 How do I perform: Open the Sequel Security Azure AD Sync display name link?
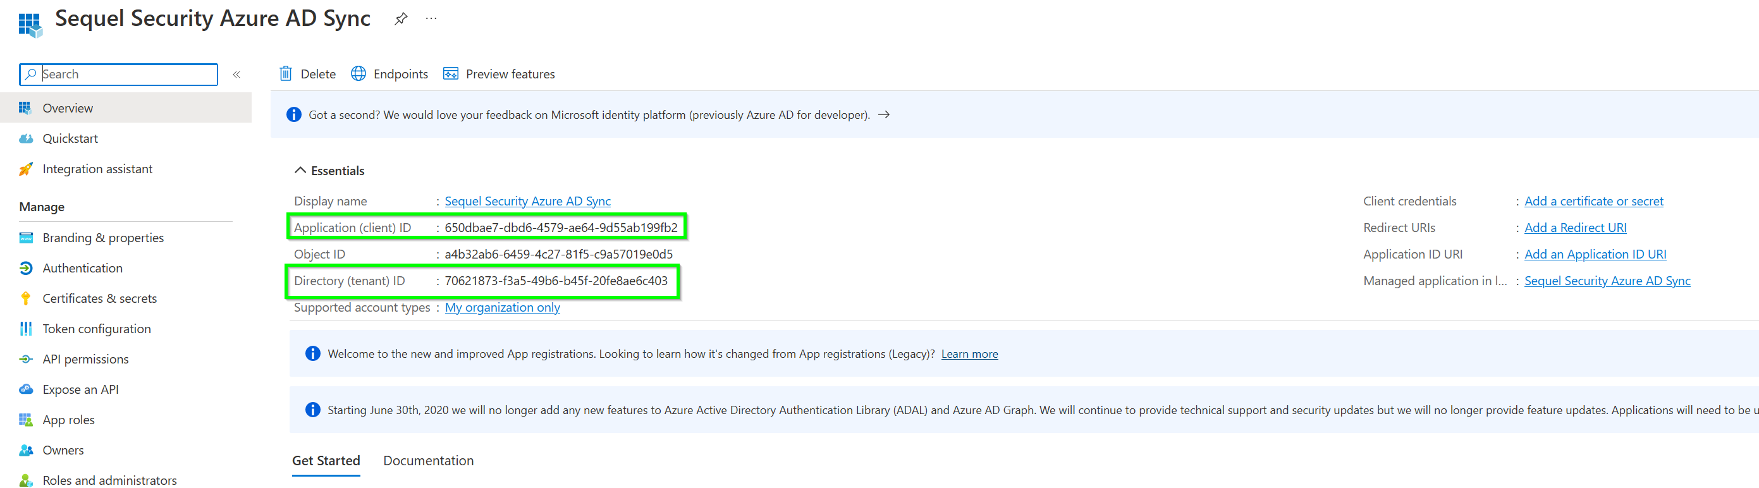528,202
